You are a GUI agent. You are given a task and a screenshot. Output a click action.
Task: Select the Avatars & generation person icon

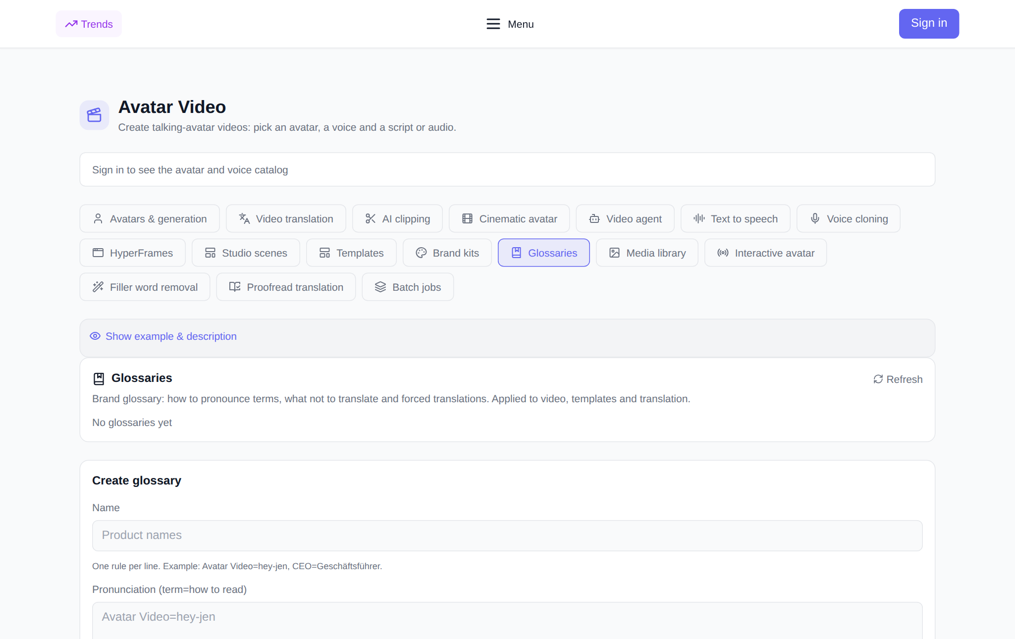point(98,218)
